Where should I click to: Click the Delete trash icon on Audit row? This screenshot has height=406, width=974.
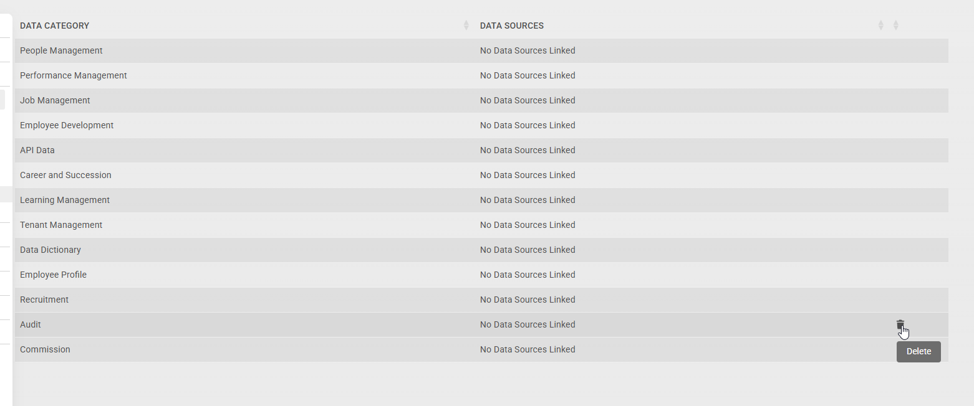tap(900, 324)
